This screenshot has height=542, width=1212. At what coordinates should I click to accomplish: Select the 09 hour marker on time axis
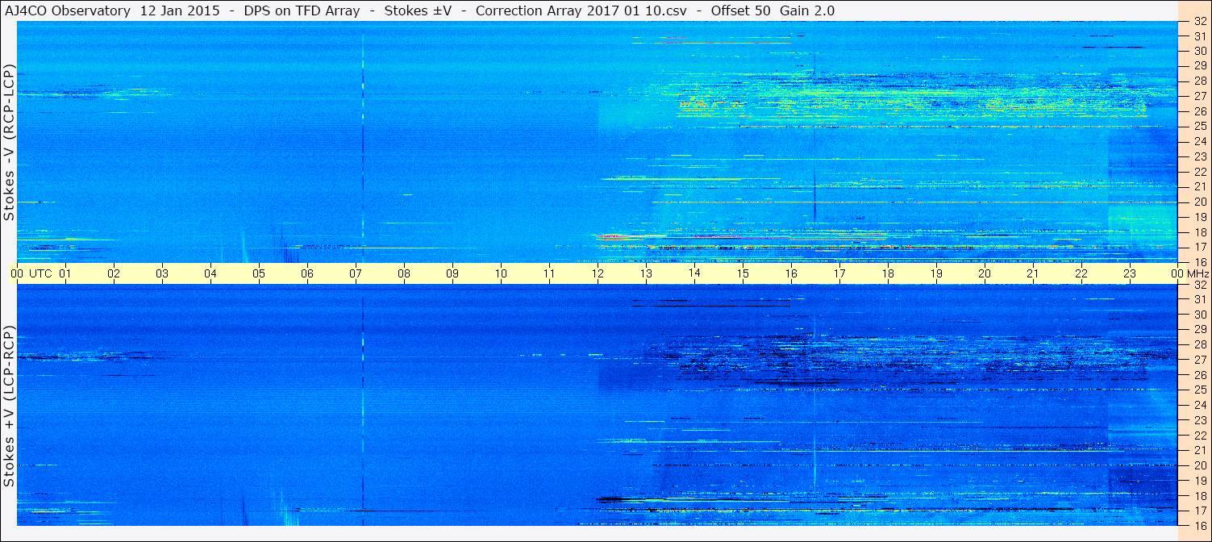(x=452, y=273)
